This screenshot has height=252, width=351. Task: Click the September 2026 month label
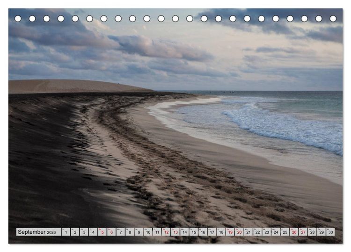(x=38, y=231)
